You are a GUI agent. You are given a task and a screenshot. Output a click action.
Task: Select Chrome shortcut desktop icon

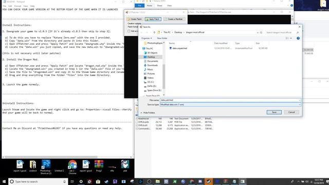72,167
